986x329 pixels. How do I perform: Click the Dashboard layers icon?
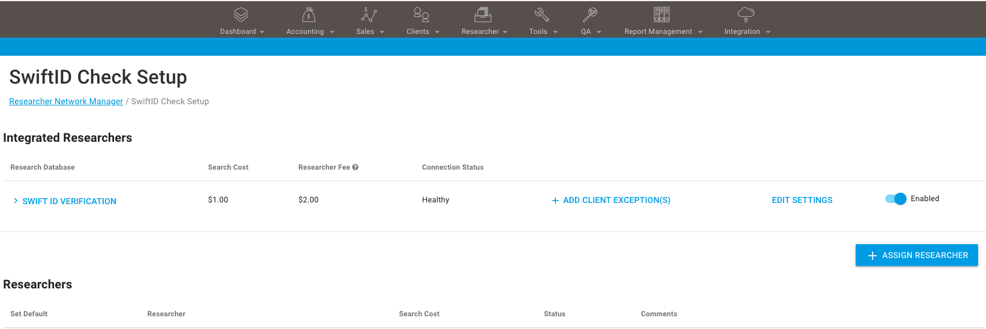[241, 15]
